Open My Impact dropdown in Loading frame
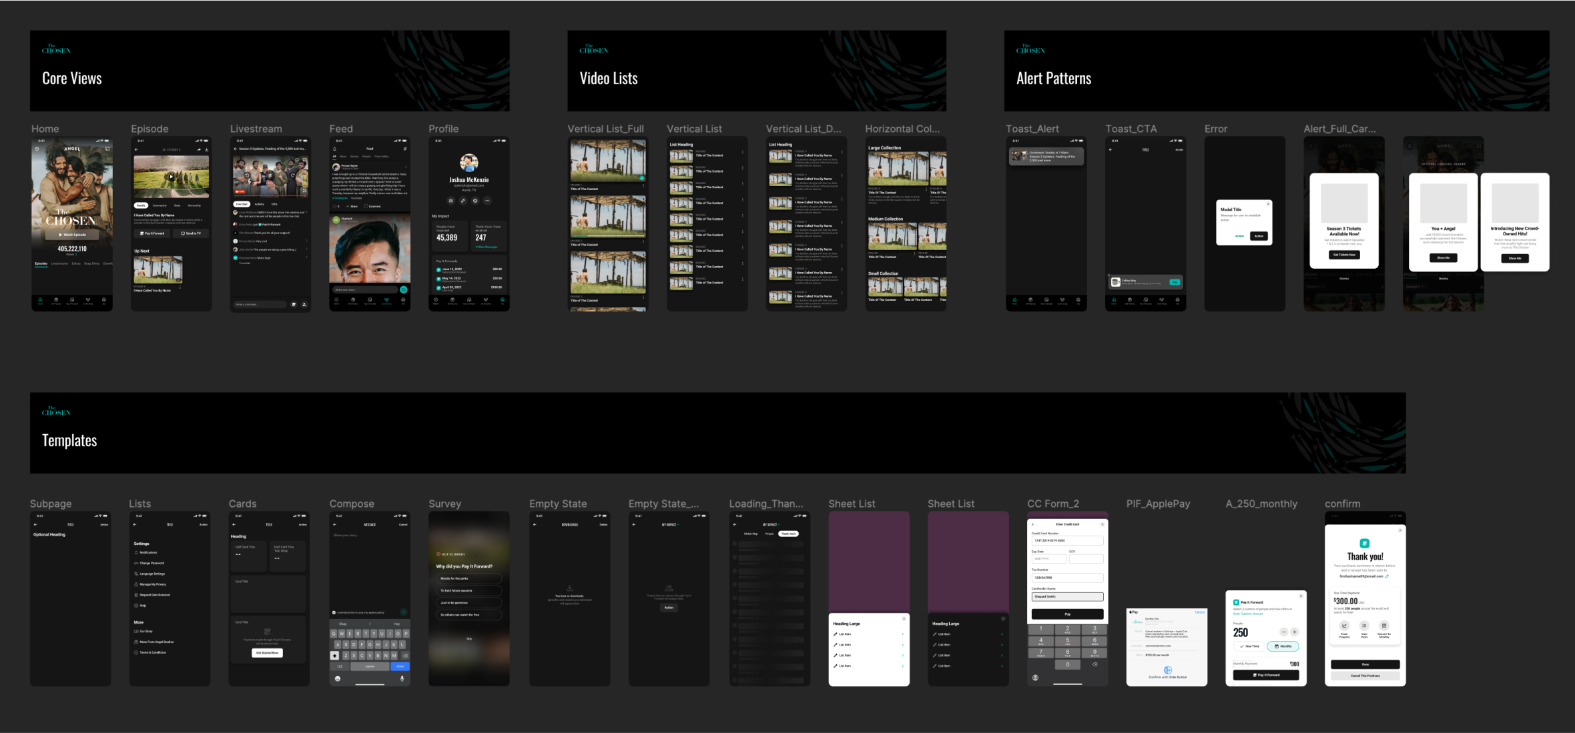Screen dimensions: 1575x733 point(771,525)
